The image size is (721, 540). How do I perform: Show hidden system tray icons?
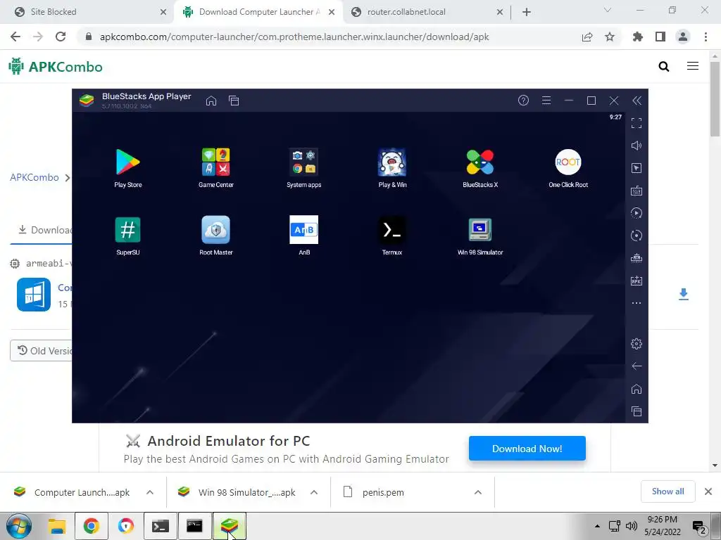(x=597, y=526)
